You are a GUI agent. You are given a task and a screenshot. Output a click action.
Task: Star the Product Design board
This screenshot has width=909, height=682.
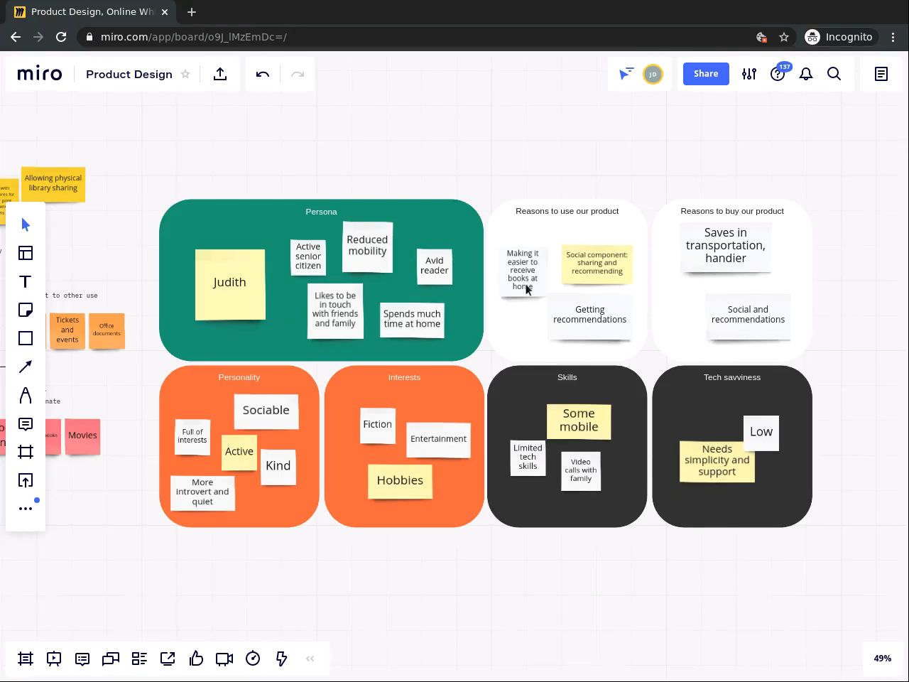[185, 74]
